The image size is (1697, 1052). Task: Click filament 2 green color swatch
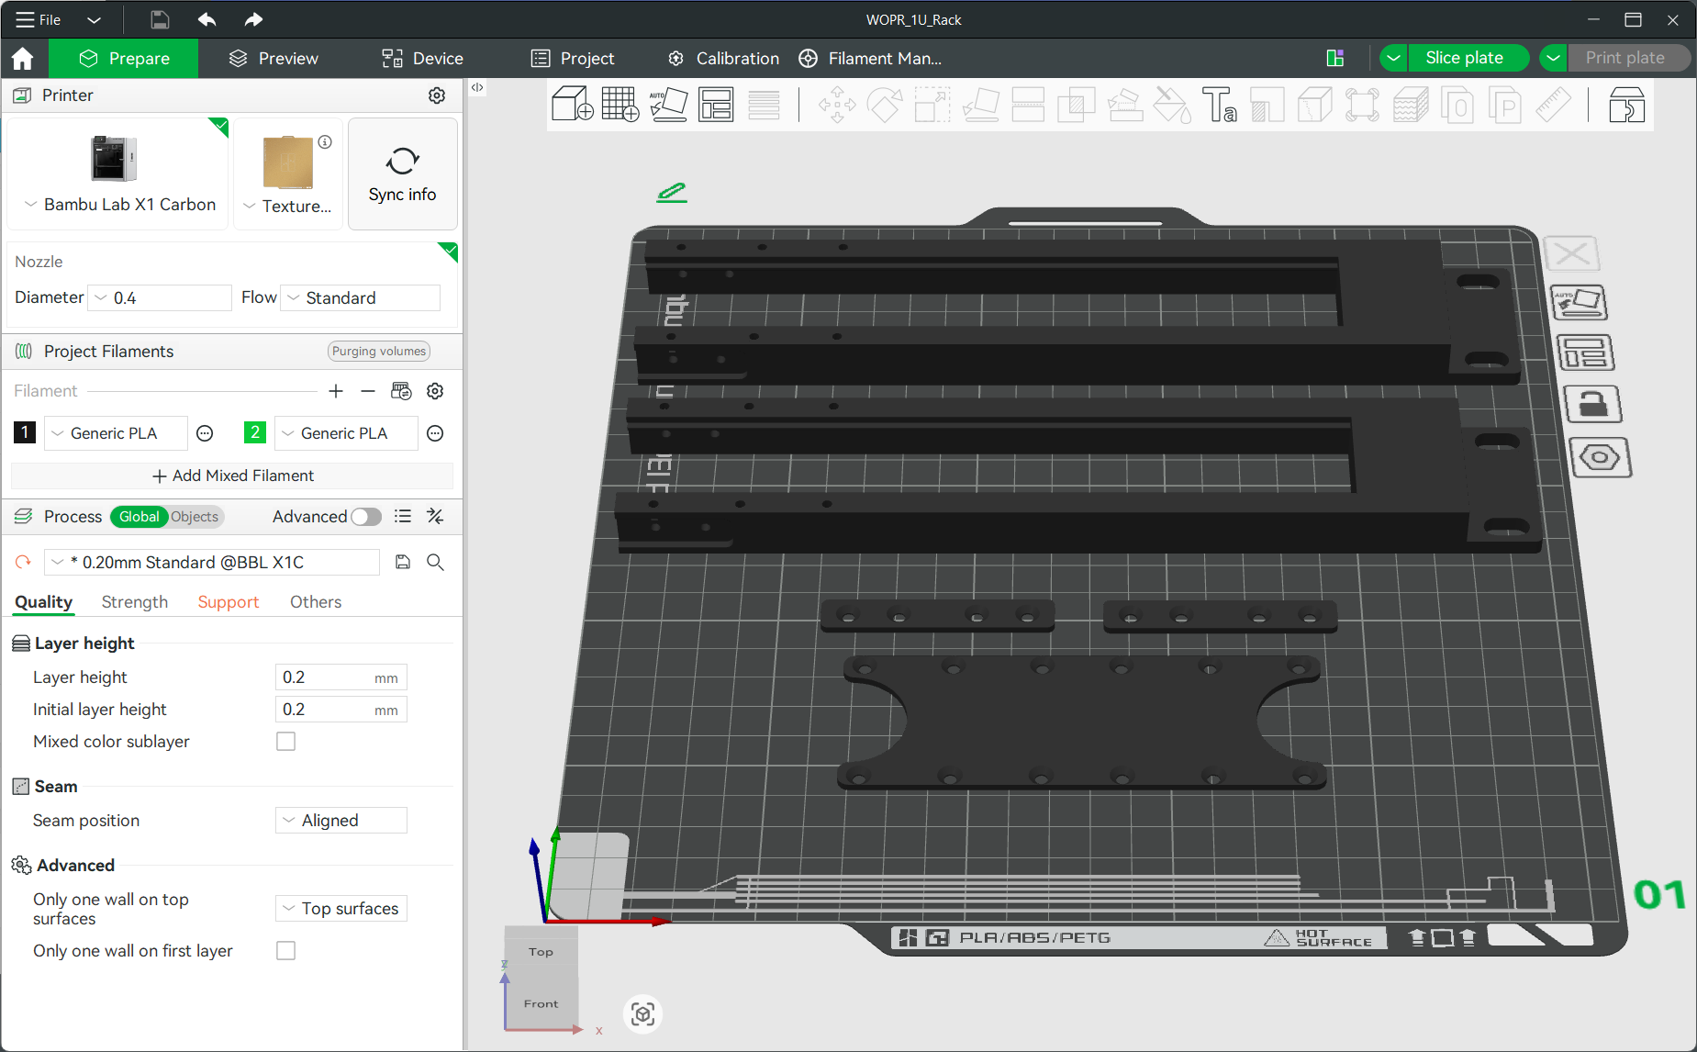coord(255,432)
